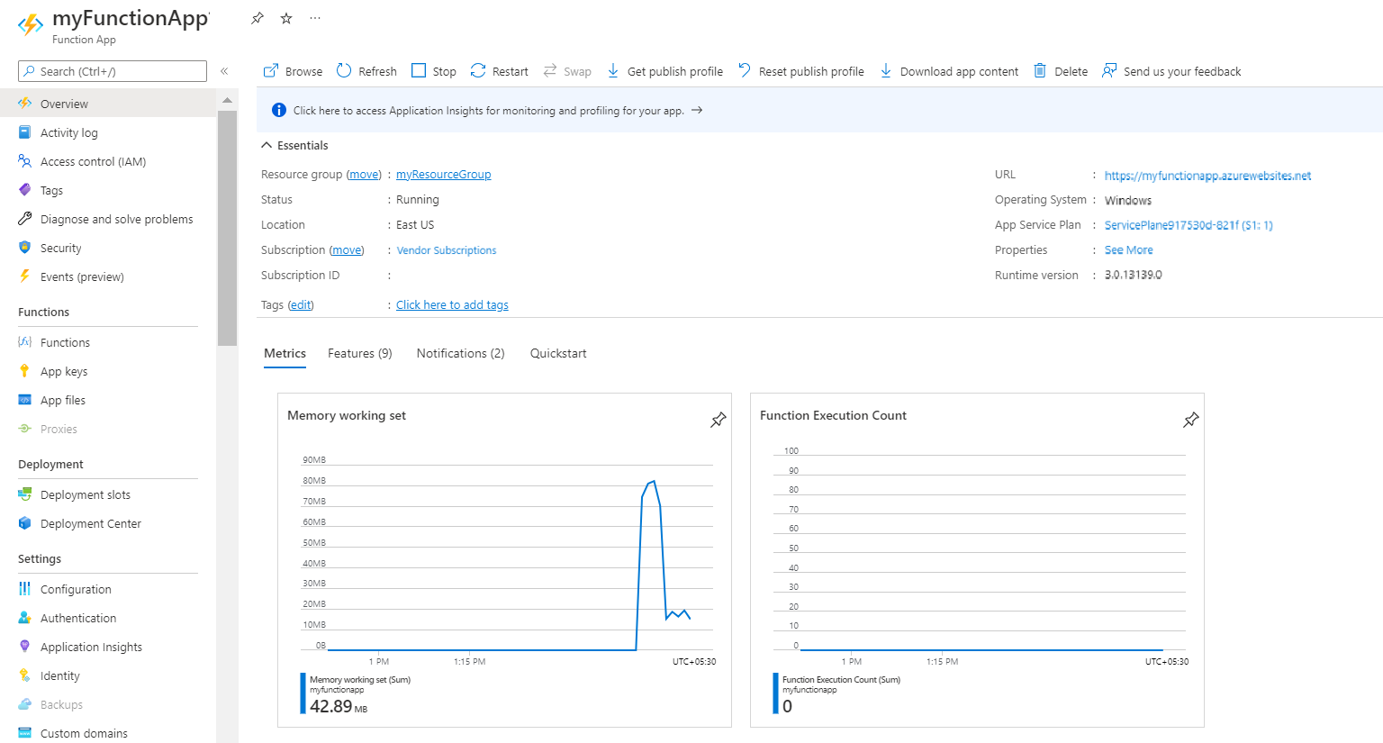Pin the Function Execution Count chart
The height and width of the screenshot is (743, 1383).
click(x=1190, y=420)
